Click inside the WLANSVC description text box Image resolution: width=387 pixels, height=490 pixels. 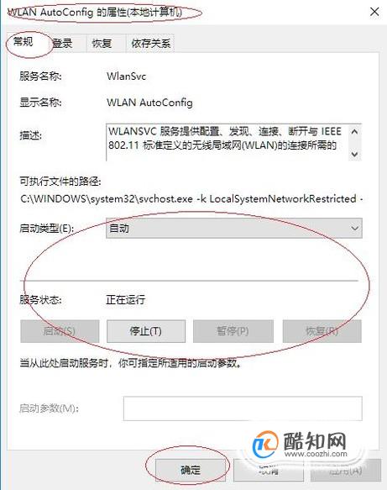pos(227,143)
